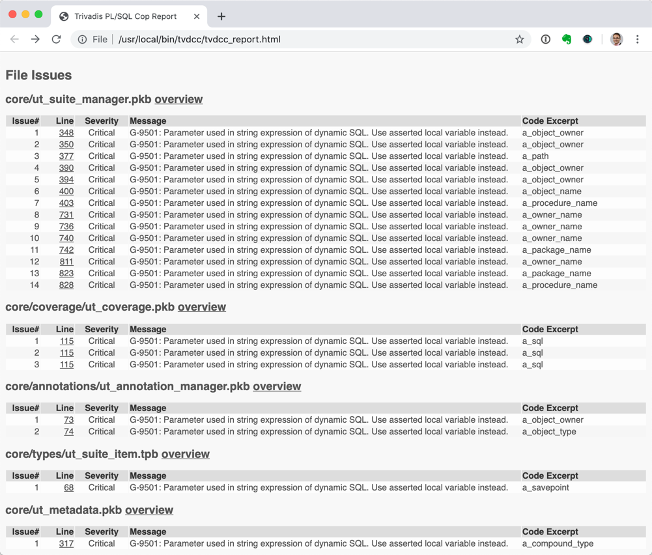Select a_procedure_name excerpt on line 828 row

click(x=560, y=285)
